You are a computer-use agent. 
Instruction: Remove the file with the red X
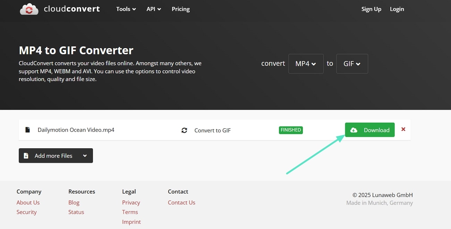403,129
